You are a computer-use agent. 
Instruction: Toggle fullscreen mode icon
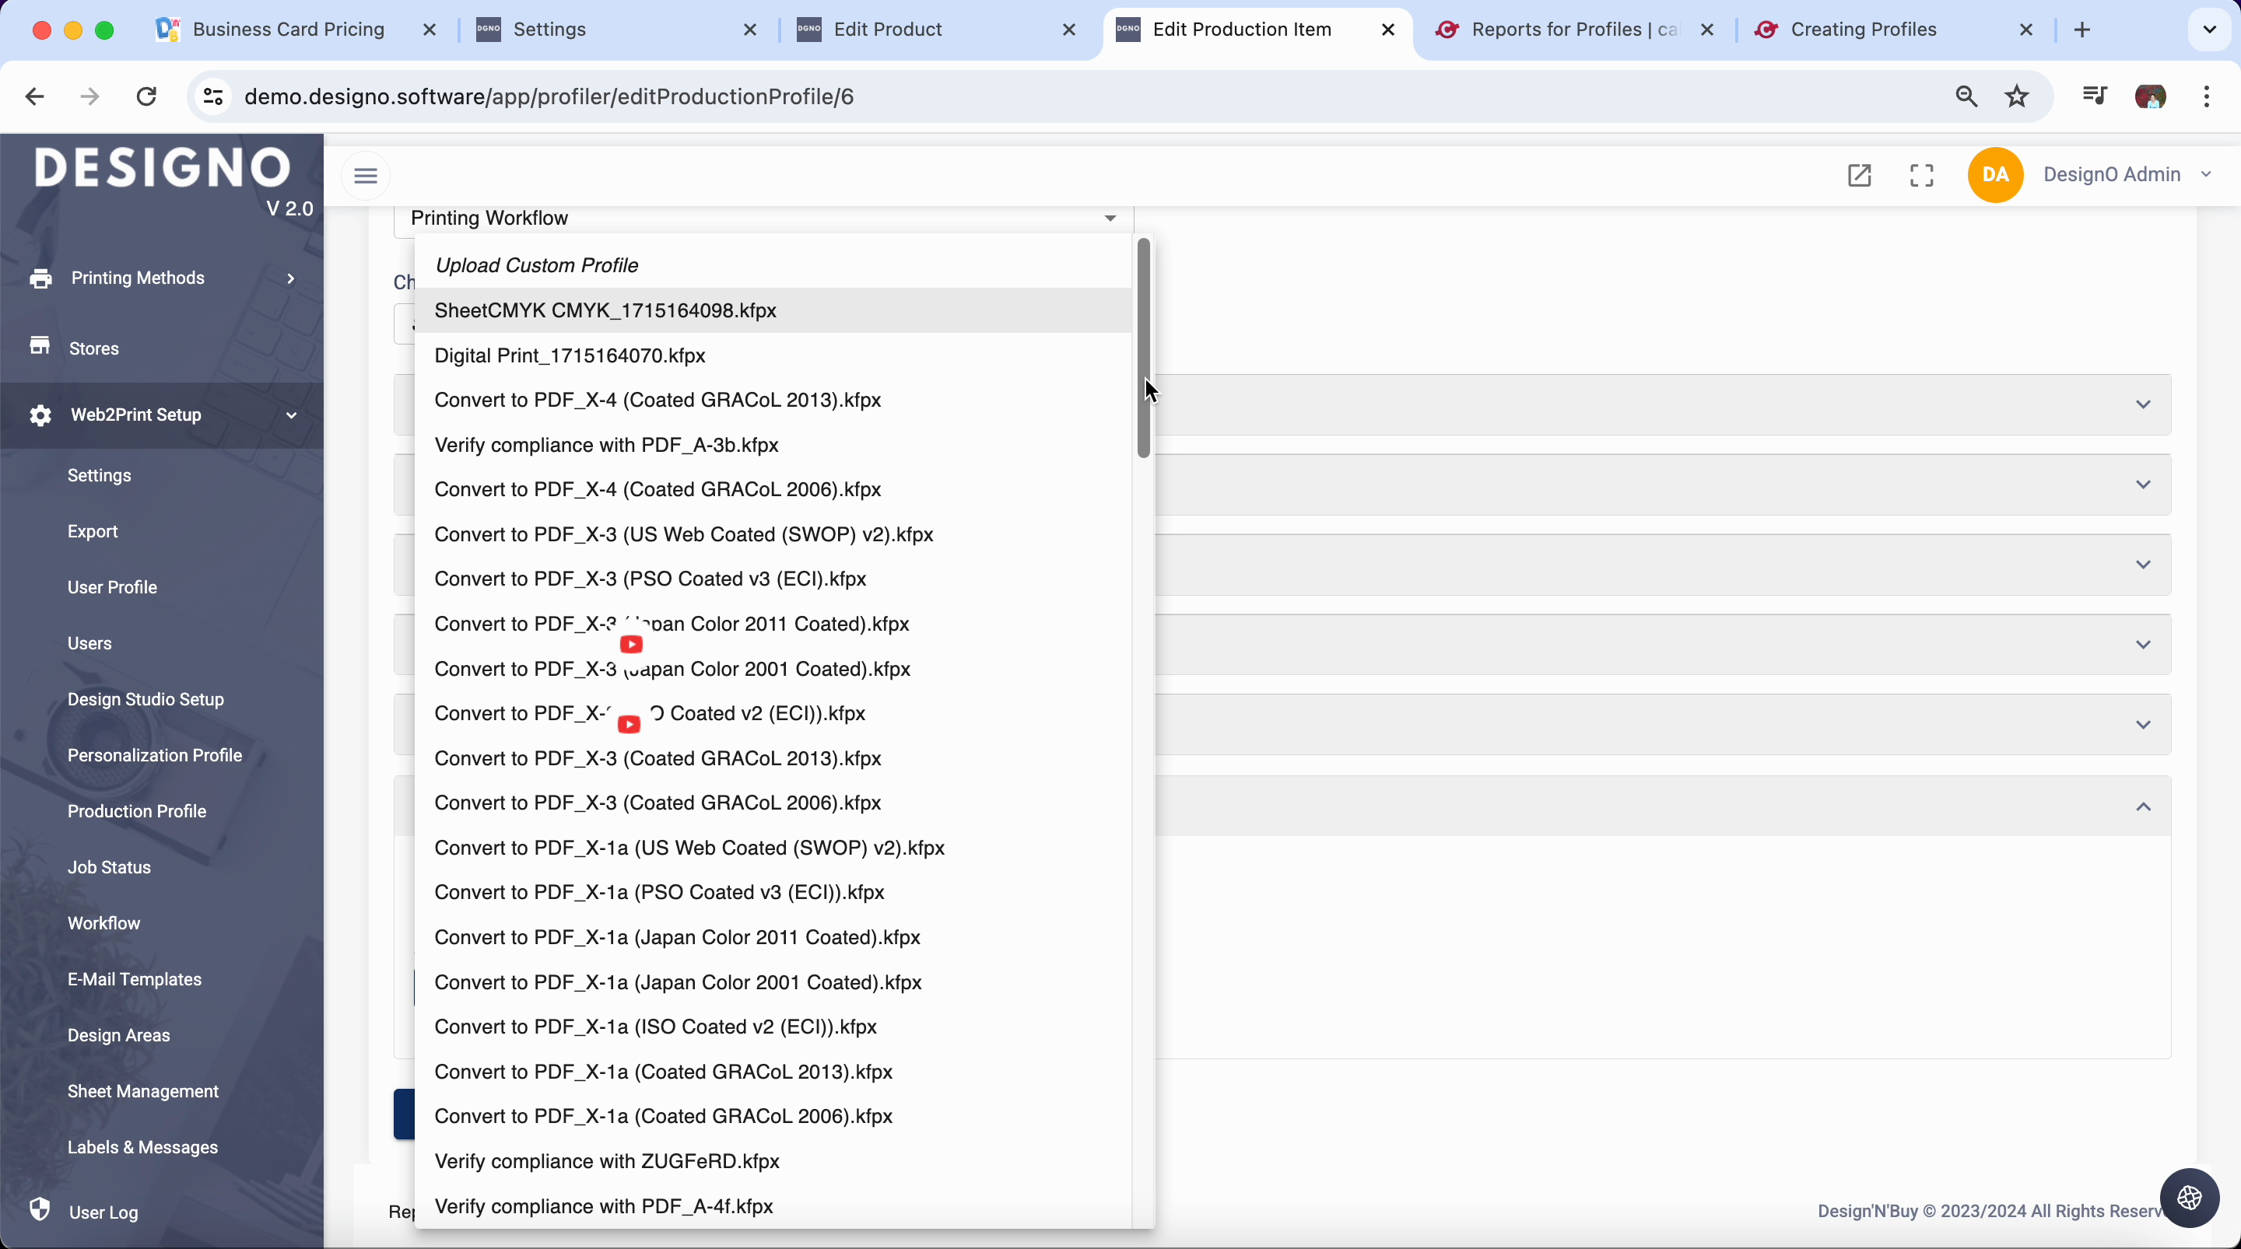tap(1922, 176)
